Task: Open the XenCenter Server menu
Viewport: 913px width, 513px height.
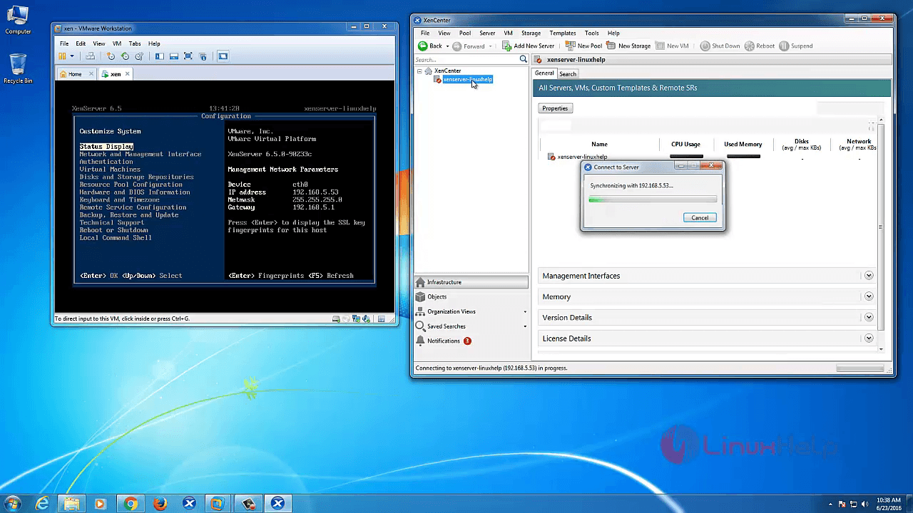Action: coord(487,33)
